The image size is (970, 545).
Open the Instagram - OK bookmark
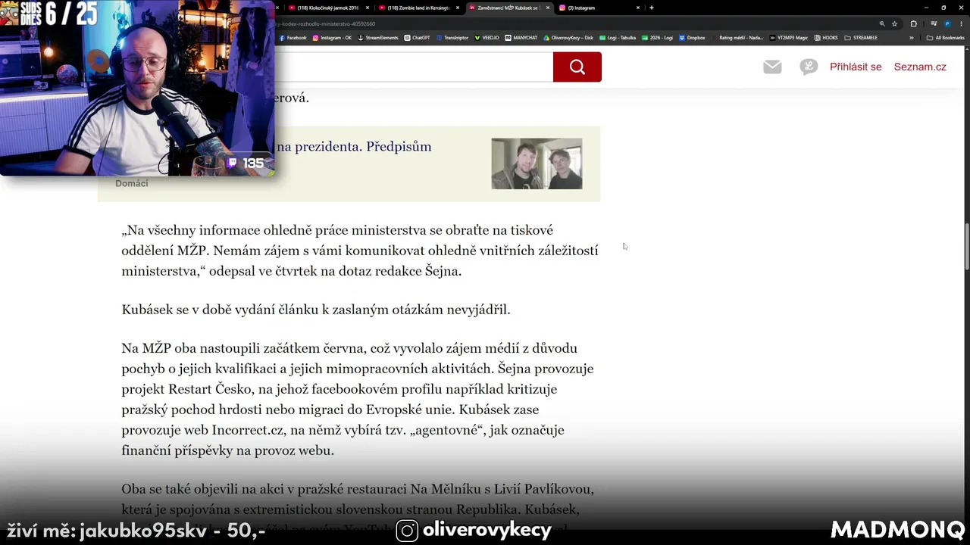click(x=333, y=37)
